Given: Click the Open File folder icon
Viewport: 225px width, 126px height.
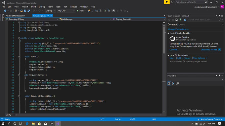Looking at the screenshot, I should (22, 11).
